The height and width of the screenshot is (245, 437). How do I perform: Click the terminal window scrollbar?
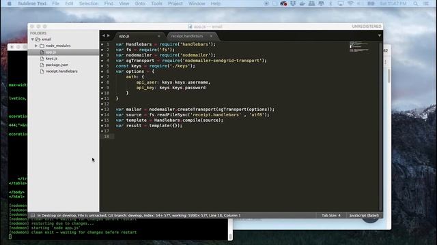tap(230, 236)
